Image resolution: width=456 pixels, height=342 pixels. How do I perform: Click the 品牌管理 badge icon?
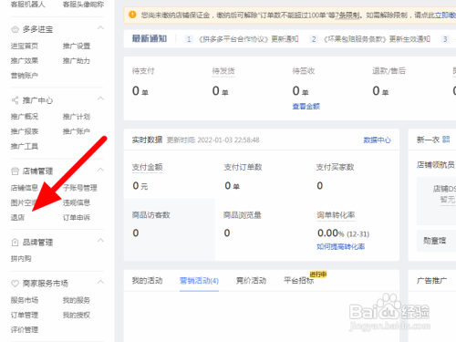[15, 243]
